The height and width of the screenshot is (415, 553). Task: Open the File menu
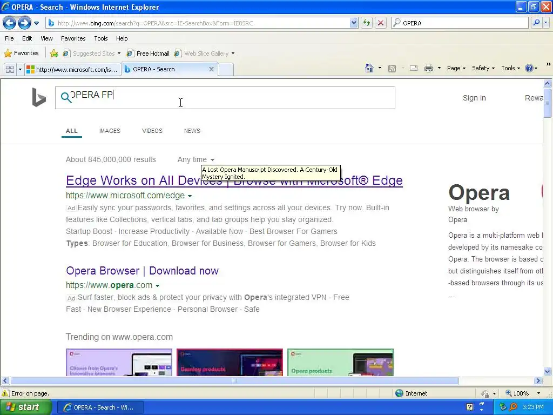[x=10, y=38]
